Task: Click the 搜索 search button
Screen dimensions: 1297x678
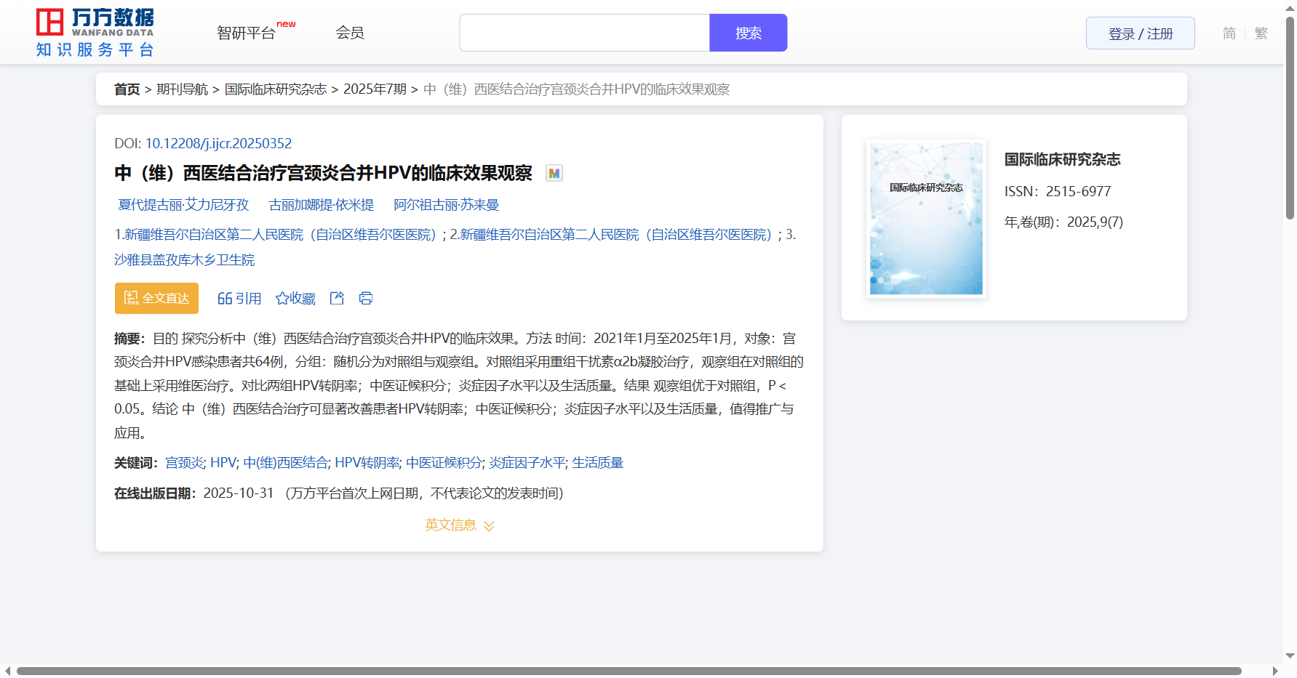Action: [x=748, y=33]
